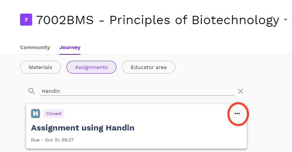Toggle the Educator area filter chip

coord(148,67)
